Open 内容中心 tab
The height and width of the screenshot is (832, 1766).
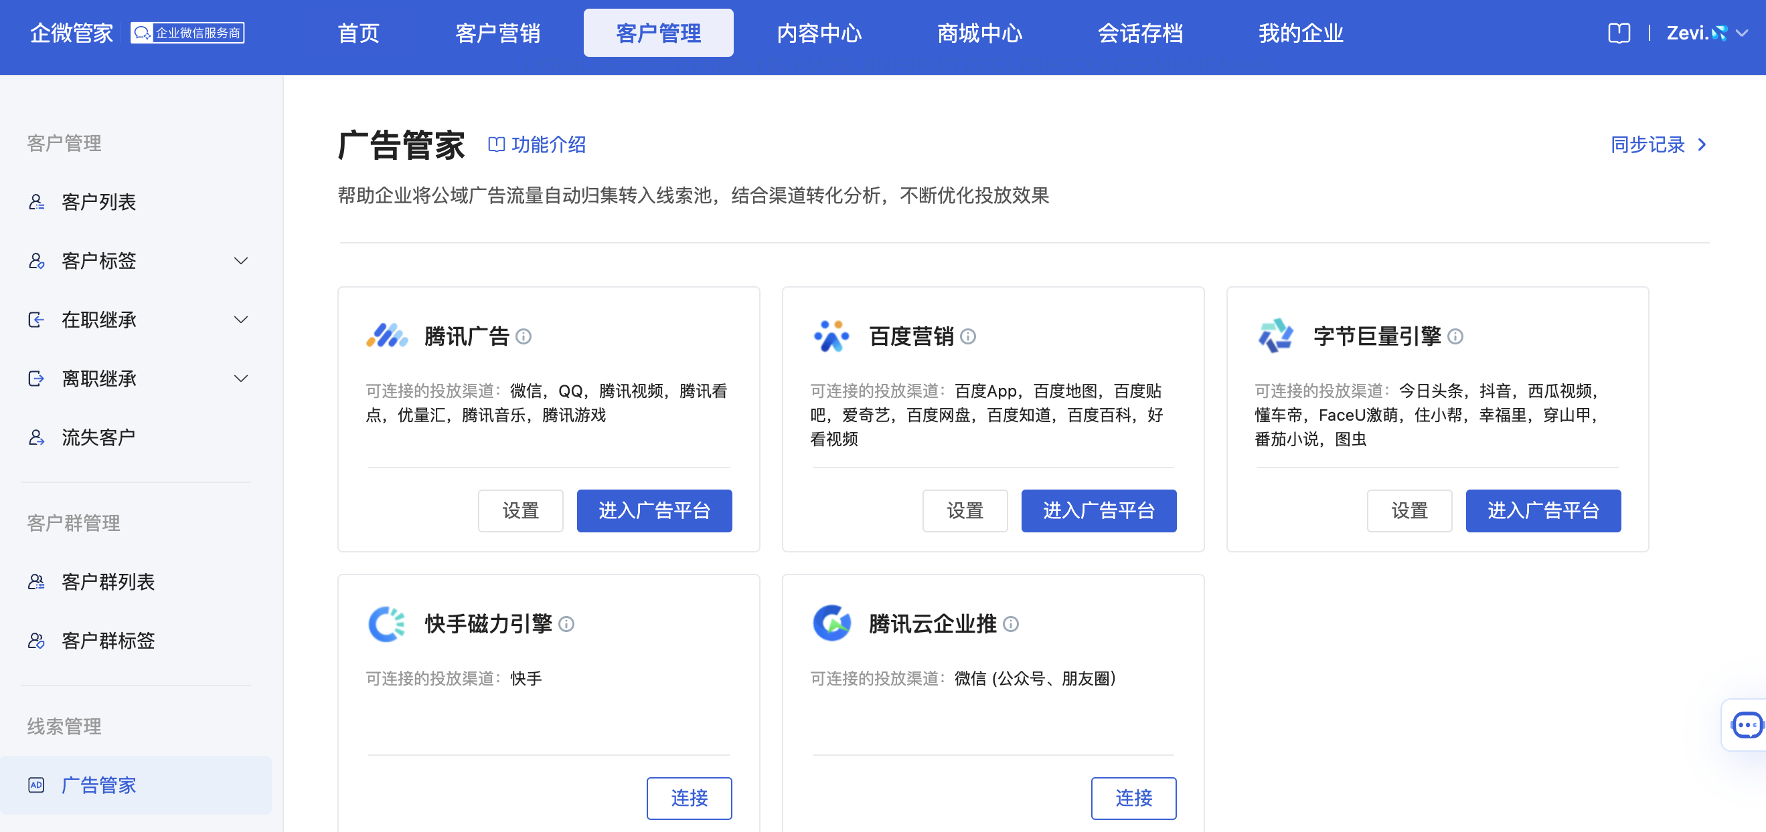point(819,33)
